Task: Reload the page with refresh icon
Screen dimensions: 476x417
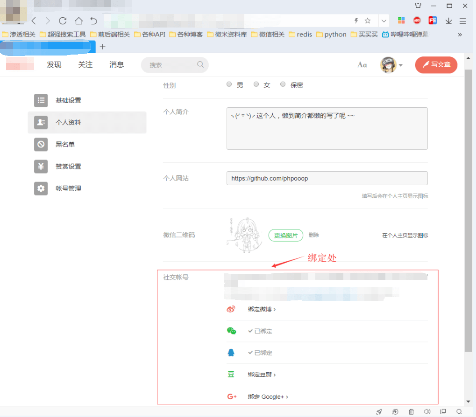Action: coord(63,21)
